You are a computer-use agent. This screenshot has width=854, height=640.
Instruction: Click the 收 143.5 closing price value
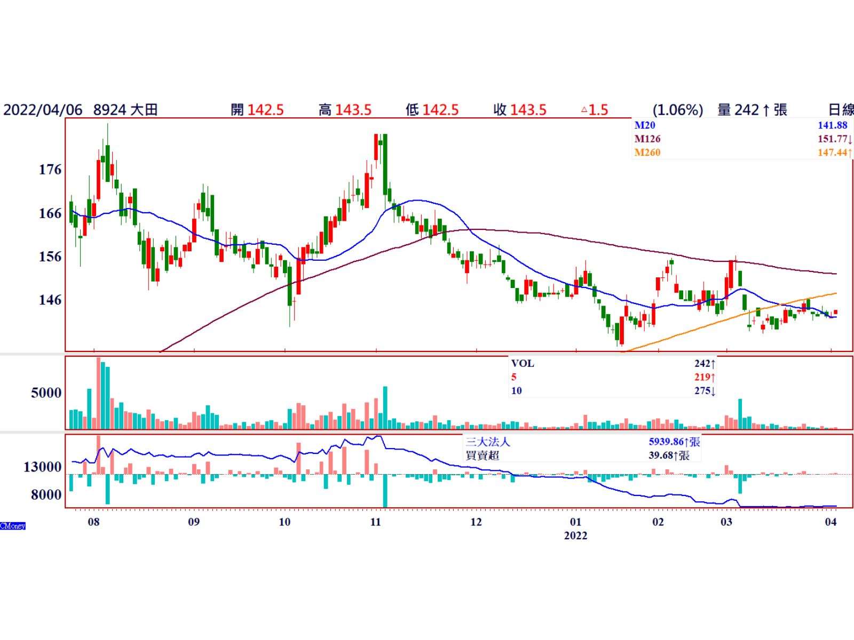coord(520,110)
